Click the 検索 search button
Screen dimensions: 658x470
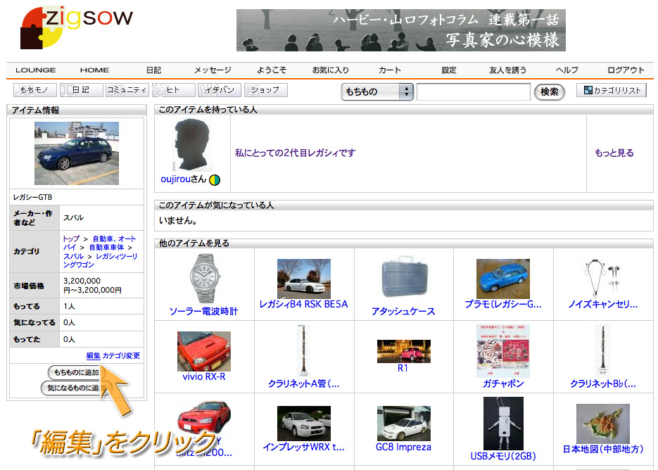pos(550,91)
